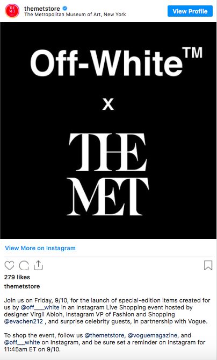The height and width of the screenshot is (360, 217).
Task: Click the blue verified badge
Action: pyautogui.click(x=65, y=9)
